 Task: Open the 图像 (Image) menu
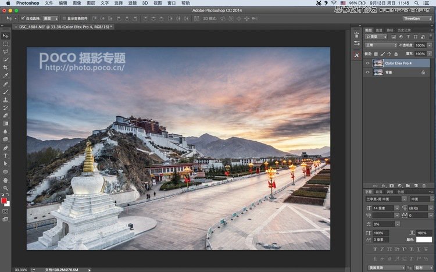(x=77, y=3)
